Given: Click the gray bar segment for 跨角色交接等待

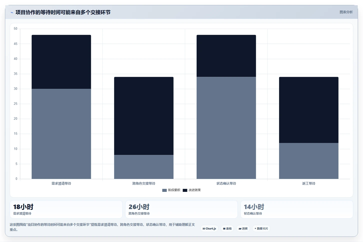Looking at the screenshot, I should click(144, 167).
